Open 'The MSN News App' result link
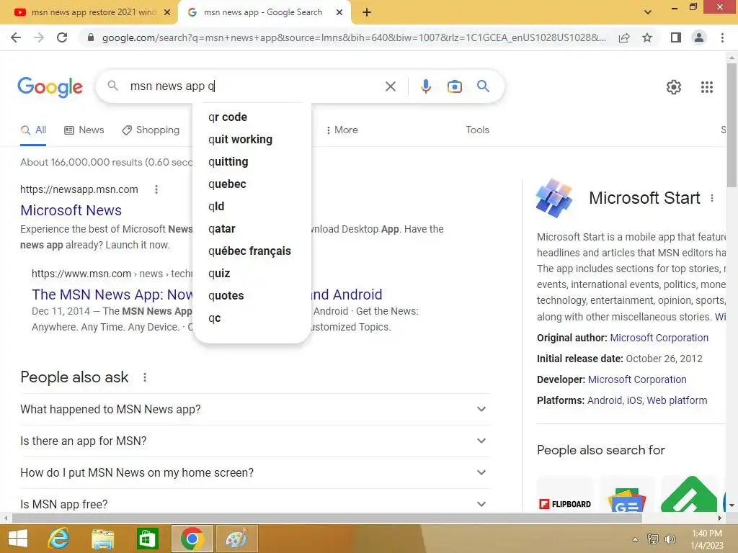 tap(112, 295)
